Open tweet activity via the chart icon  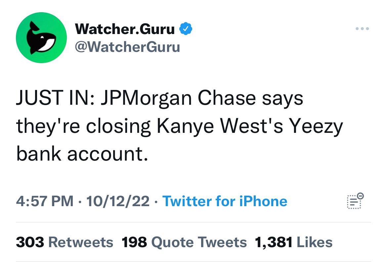[x=355, y=201]
